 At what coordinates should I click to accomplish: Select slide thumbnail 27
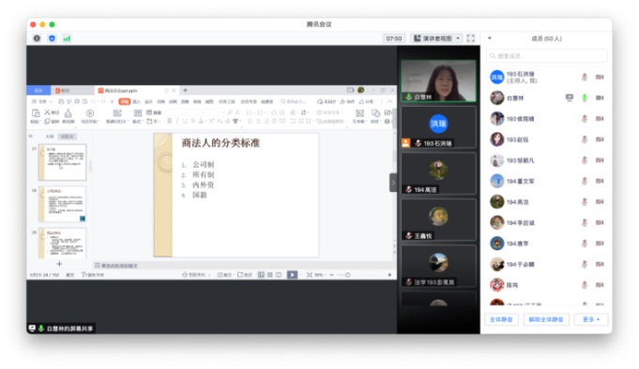(62, 162)
